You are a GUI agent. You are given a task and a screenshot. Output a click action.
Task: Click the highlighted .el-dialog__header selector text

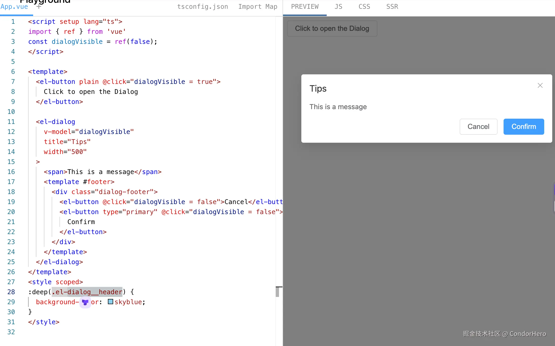click(87, 292)
